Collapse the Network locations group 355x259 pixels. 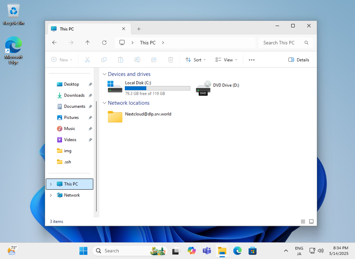click(104, 103)
